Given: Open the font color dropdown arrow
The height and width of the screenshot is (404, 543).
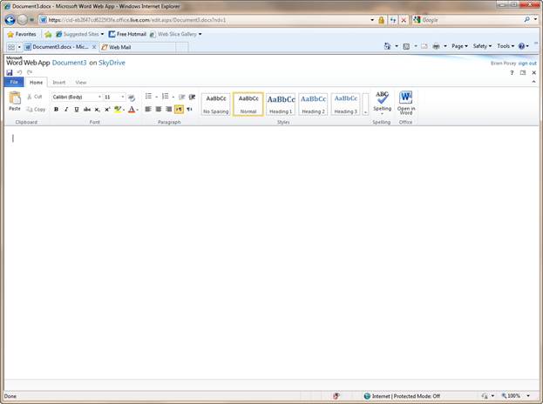Looking at the screenshot, I should 138,110.
